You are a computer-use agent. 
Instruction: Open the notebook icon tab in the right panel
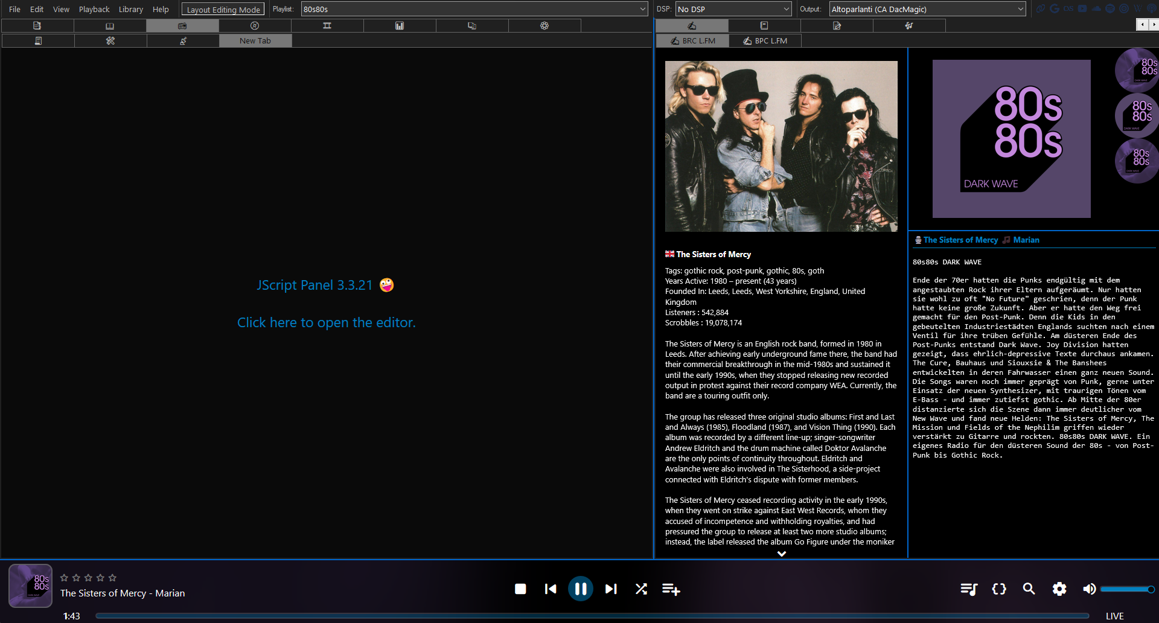[764, 25]
